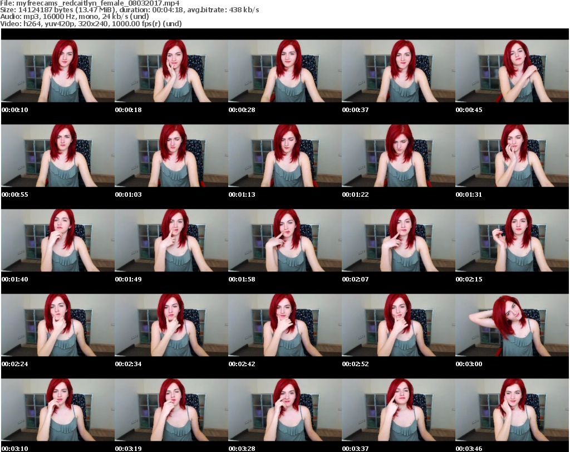Click the 00:01:13 timestamp label

coord(242,195)
